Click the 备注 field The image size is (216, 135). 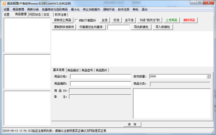100,96
